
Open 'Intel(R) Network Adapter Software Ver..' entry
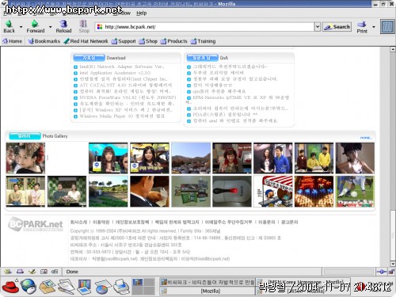click(122, 67)
